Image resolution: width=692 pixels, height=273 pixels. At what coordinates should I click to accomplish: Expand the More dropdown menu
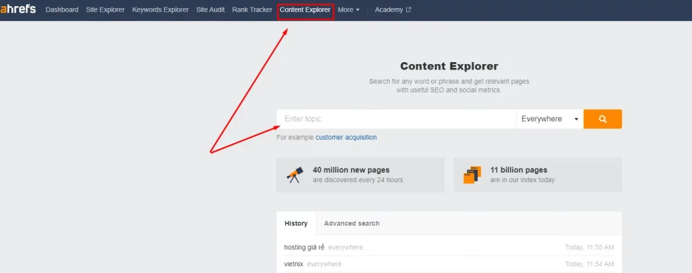pyautogui.click(x=349, y=9)
